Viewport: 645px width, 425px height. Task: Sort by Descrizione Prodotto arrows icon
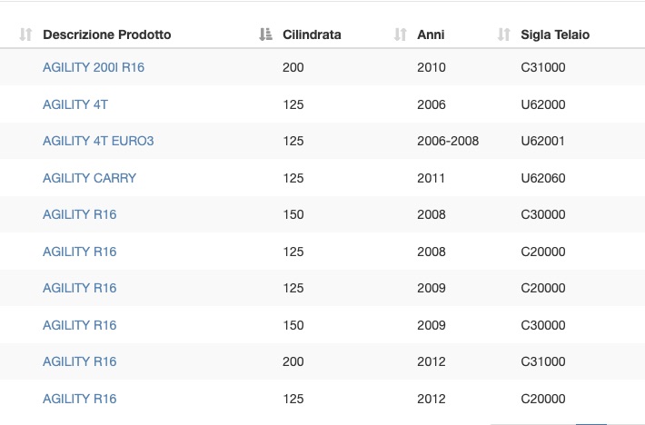[25, 35]
